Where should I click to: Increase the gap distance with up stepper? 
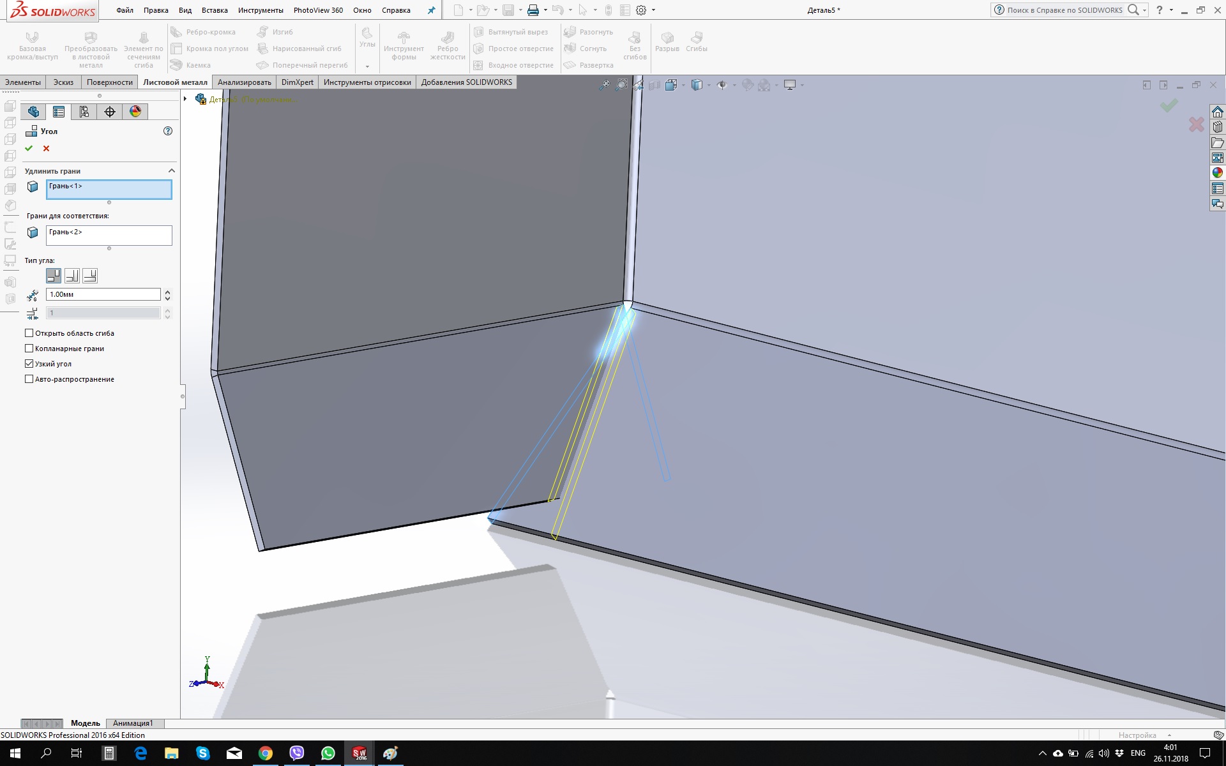[x=167, y=292]
